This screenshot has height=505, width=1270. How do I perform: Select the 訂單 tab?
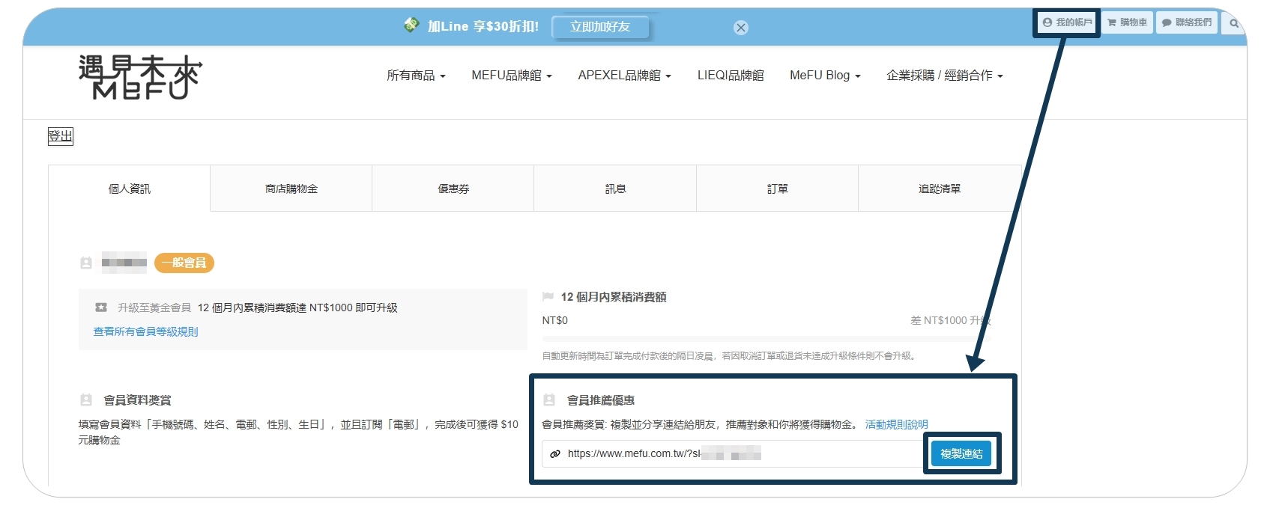[x=777, y=189]
